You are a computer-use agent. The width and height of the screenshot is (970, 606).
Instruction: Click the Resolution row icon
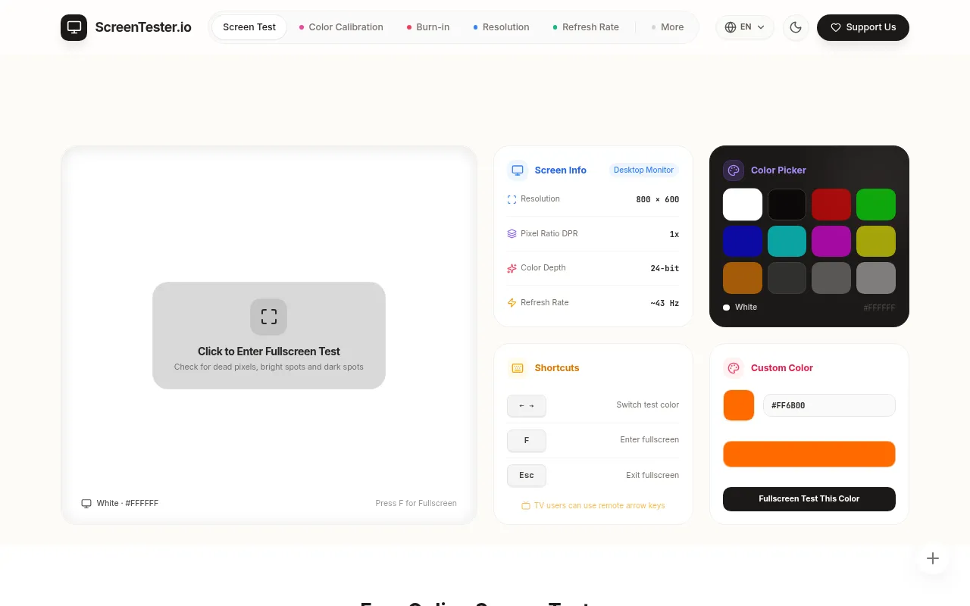pos(512,199)
